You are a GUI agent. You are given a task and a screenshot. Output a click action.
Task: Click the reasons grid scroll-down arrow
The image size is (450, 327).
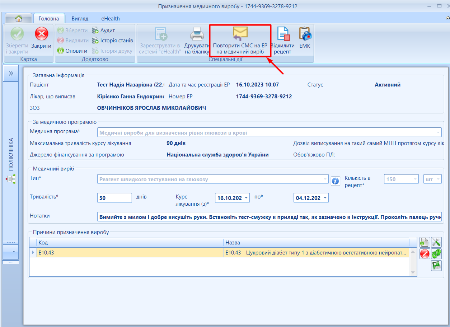(413, 273)
